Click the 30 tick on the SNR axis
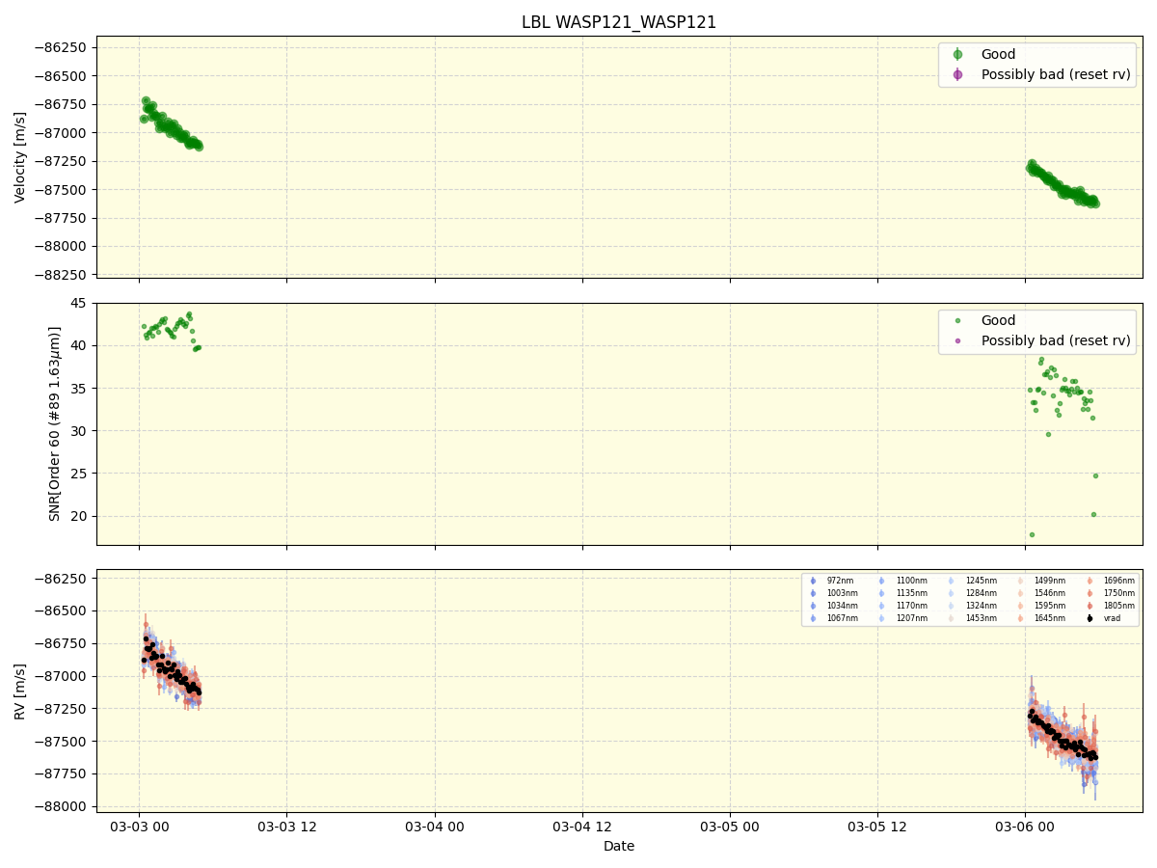 79,431
